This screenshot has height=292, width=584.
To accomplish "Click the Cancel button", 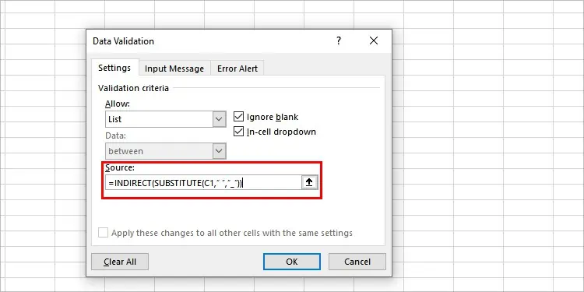I will pos(357,262).
